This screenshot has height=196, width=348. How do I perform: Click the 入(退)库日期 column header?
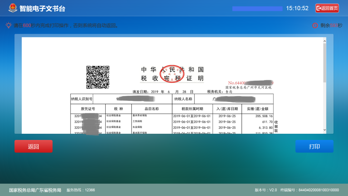point(227,109)
